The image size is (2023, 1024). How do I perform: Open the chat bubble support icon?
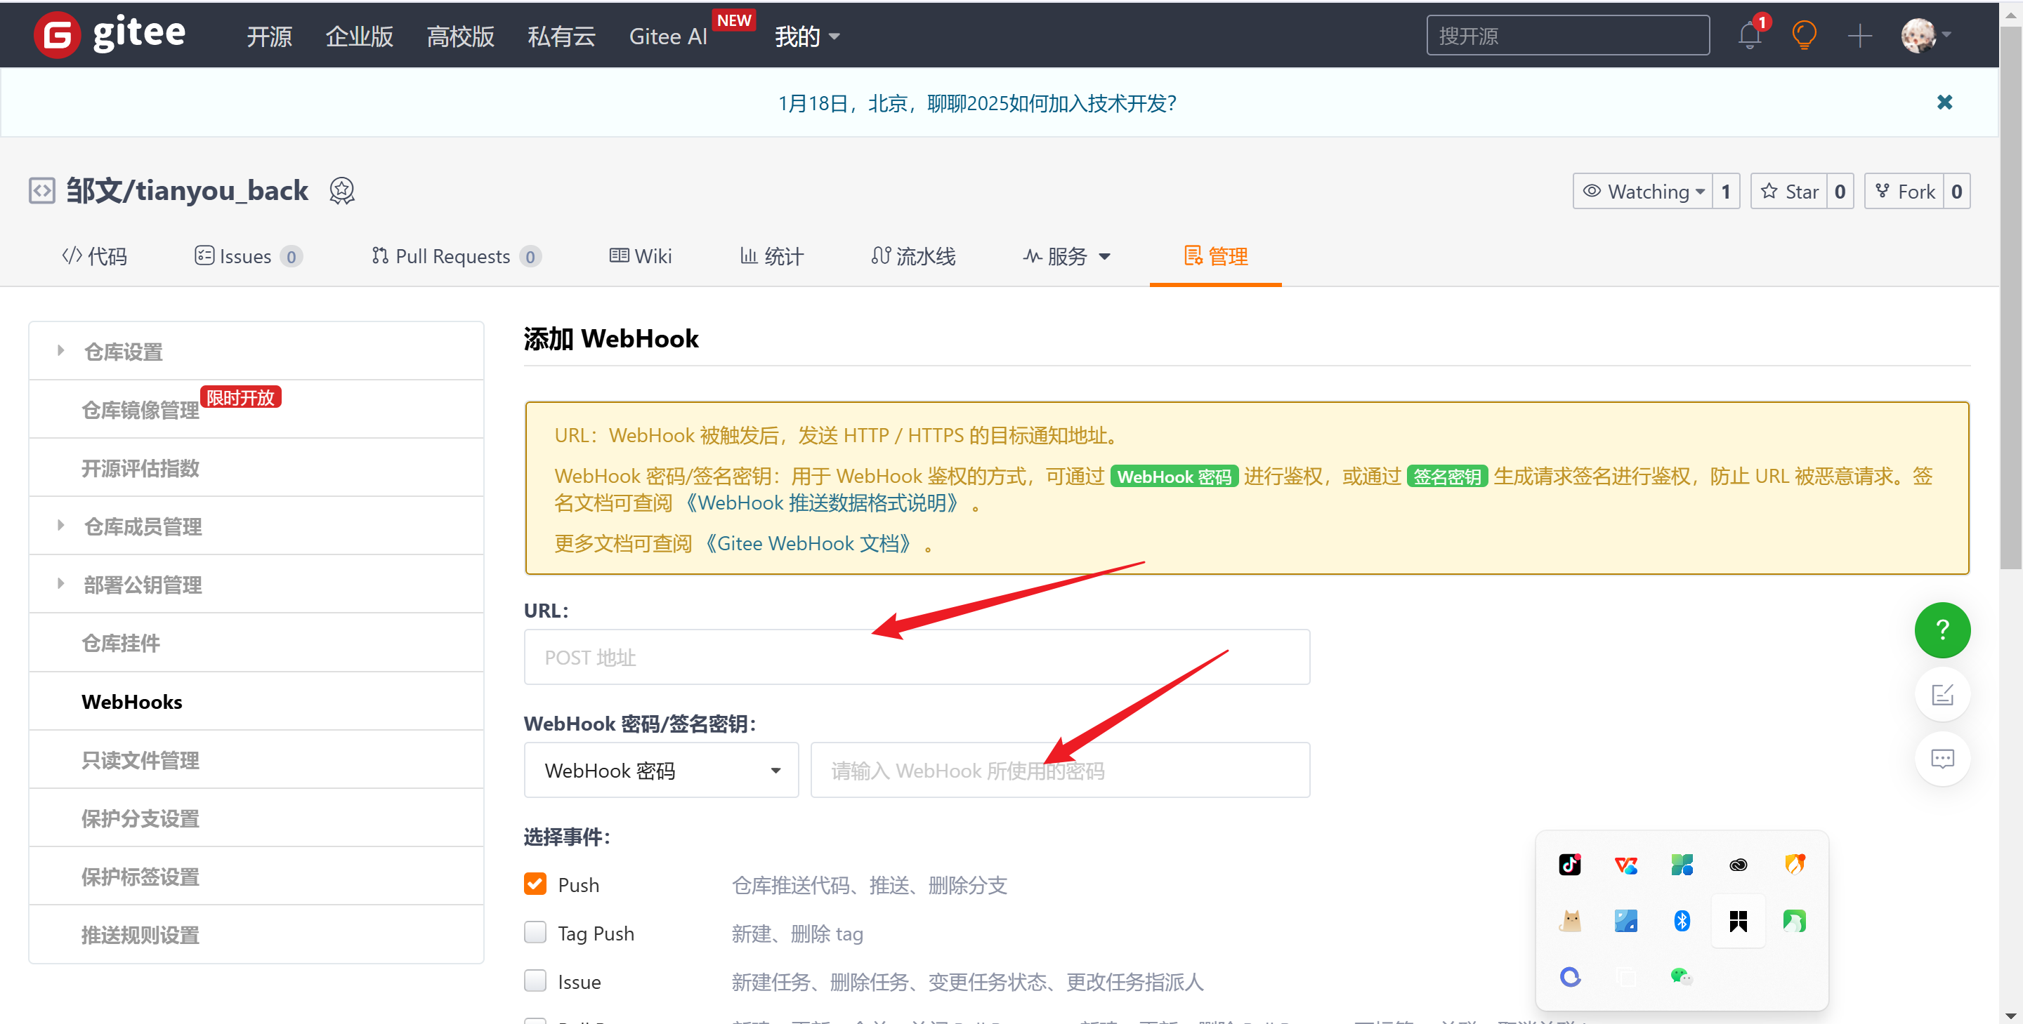pos(1942,758)
